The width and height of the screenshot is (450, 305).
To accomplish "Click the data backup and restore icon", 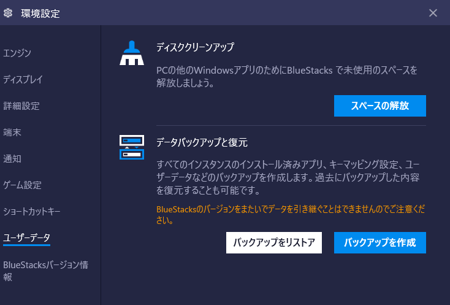I will point(132,147).
